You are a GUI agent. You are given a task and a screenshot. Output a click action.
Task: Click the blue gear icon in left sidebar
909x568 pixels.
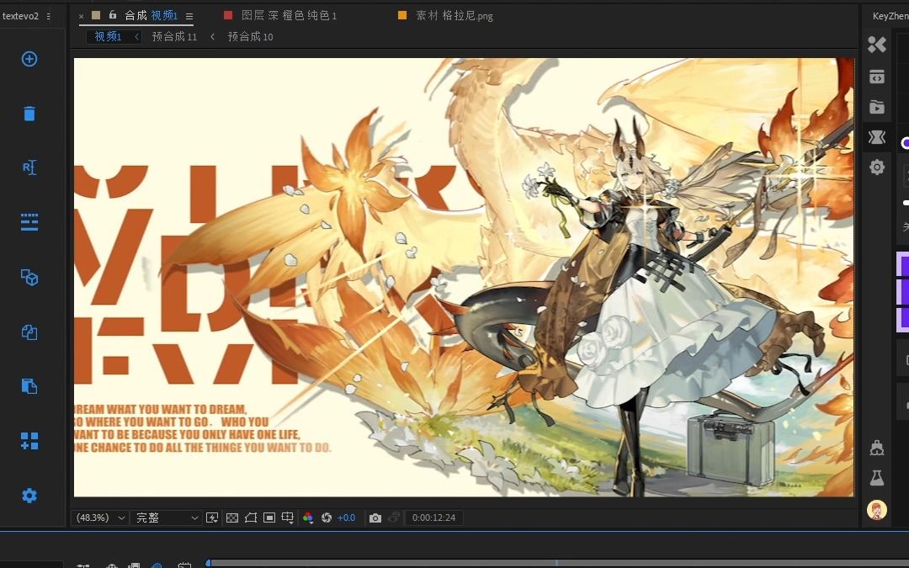29,496
